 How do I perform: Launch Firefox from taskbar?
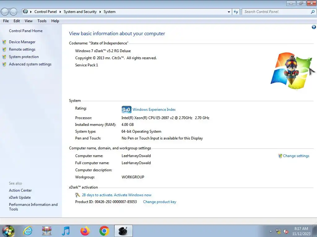pos(85,231)
